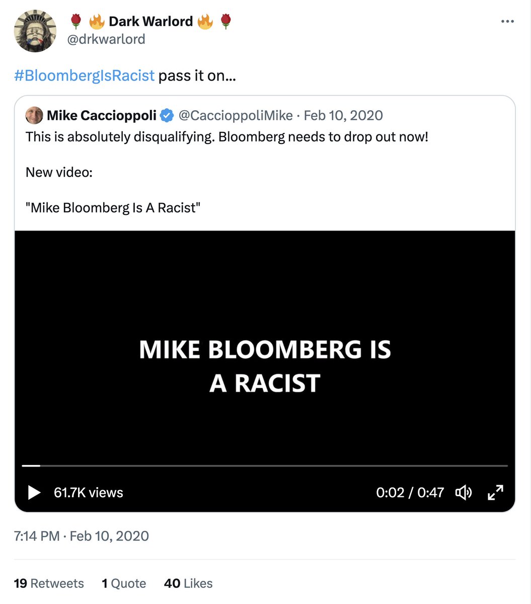Play the embedded video

point(34,492)
